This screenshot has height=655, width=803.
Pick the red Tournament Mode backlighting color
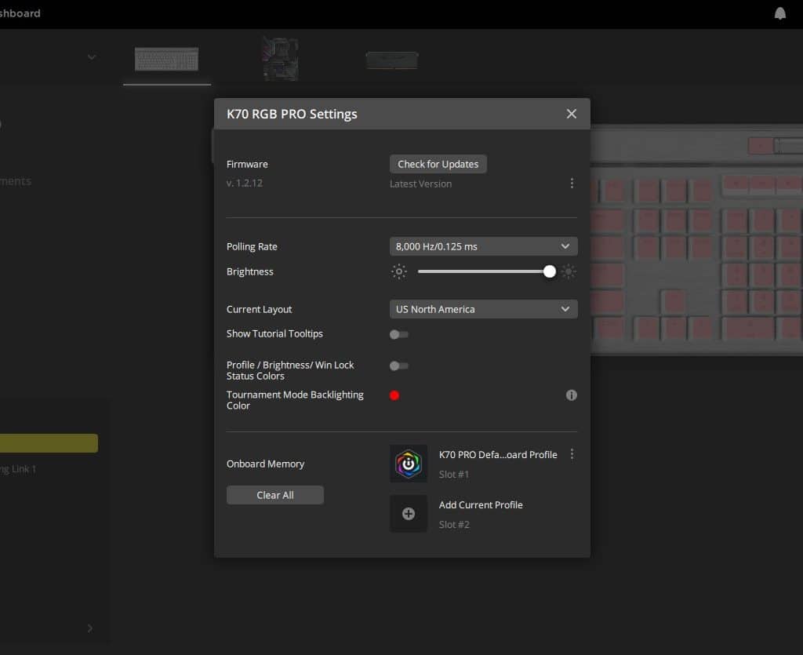pyautogui.click(x=394, y=395)
